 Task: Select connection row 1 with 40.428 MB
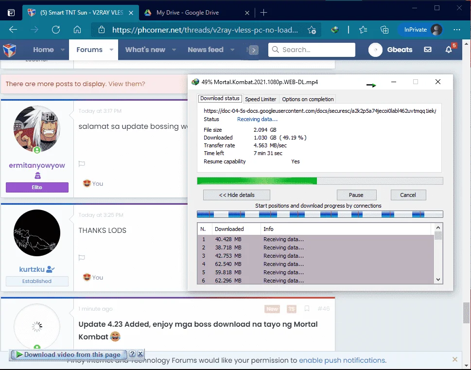[316, 240]
